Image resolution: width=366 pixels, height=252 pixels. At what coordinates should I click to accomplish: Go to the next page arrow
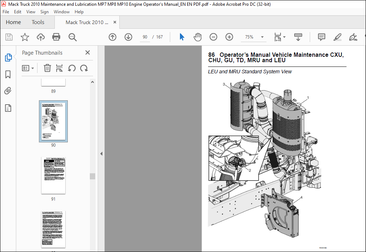coord(128,37)
